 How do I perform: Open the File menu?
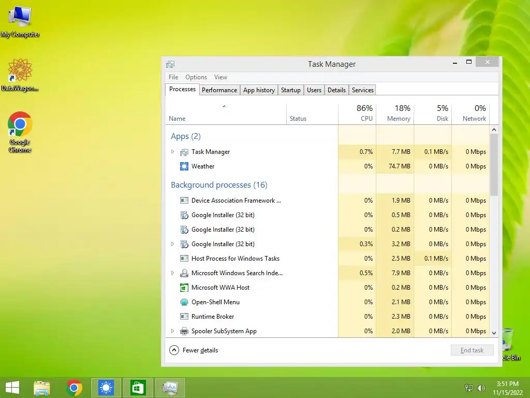173,77
